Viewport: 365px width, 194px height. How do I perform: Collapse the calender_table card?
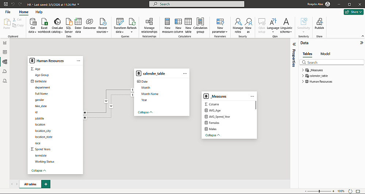coord(145,112)
